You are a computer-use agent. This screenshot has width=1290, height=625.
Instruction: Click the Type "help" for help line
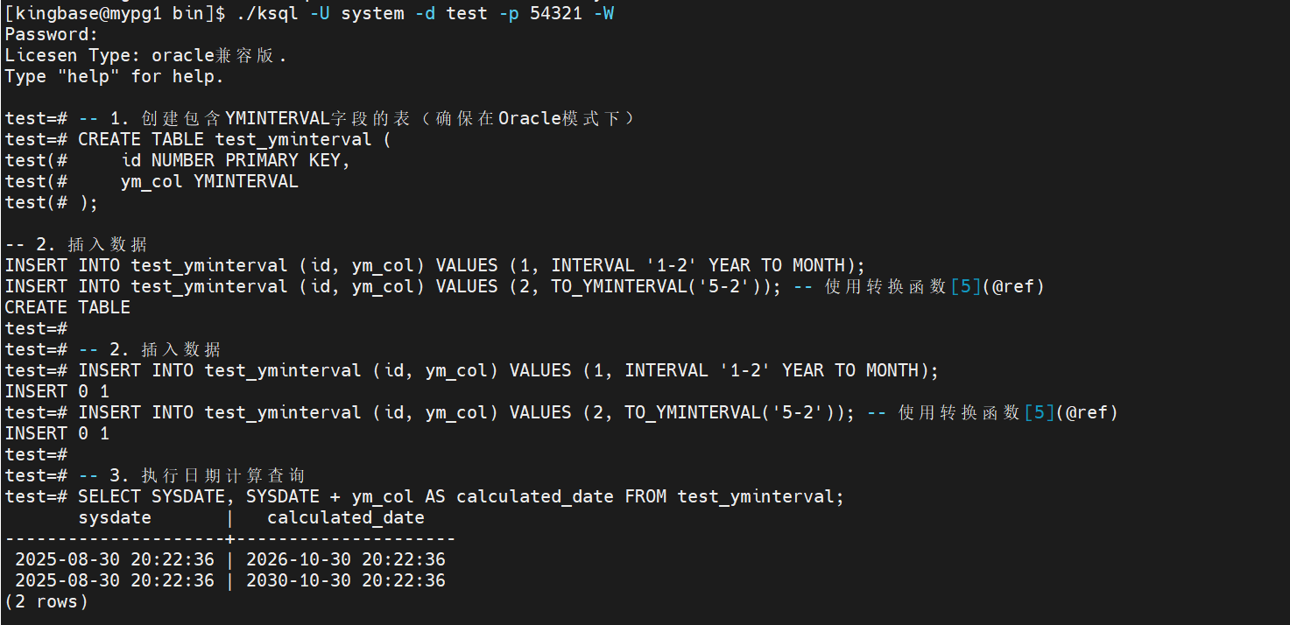click(x=114, y=76)
